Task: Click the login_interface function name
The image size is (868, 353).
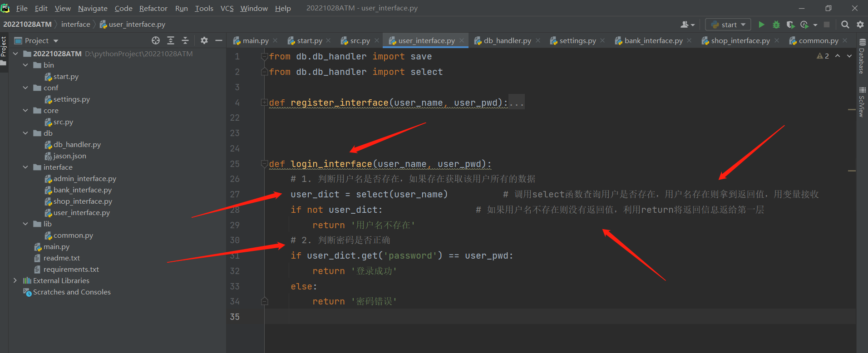Action: [x=331, y=164]
